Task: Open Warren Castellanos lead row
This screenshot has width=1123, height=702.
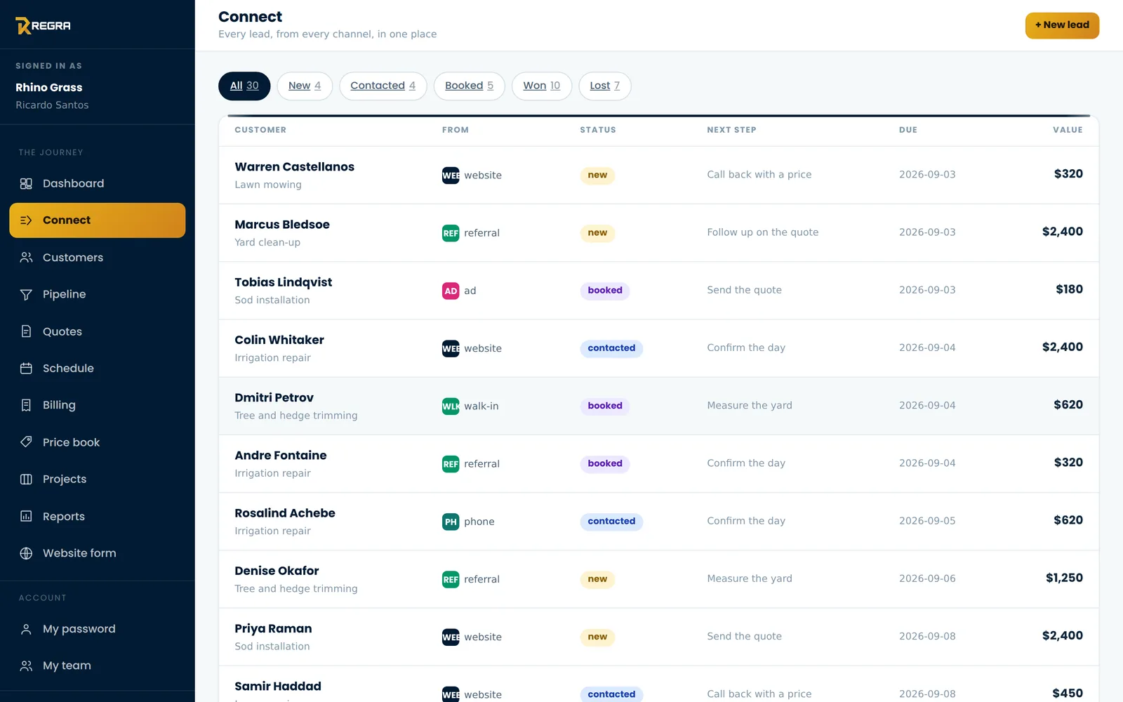Action: pos(658,175)
